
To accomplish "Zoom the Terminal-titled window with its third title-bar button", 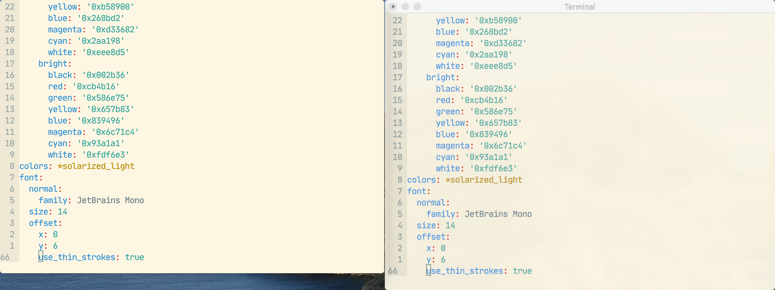I will pos(417,7).
